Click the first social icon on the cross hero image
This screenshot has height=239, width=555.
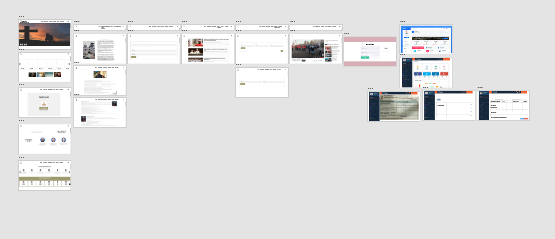(x=21, y=44)
